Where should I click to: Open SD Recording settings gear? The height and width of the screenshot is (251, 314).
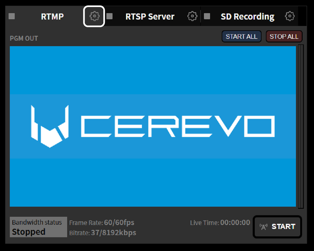tap(290, 16)
